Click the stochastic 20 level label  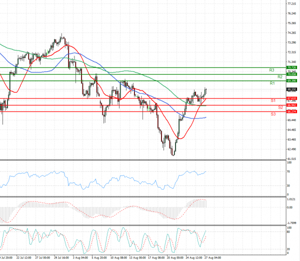288,249
